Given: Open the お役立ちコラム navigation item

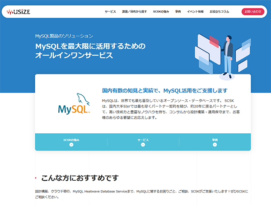Looking at the screenshot, I should [220, 12].
